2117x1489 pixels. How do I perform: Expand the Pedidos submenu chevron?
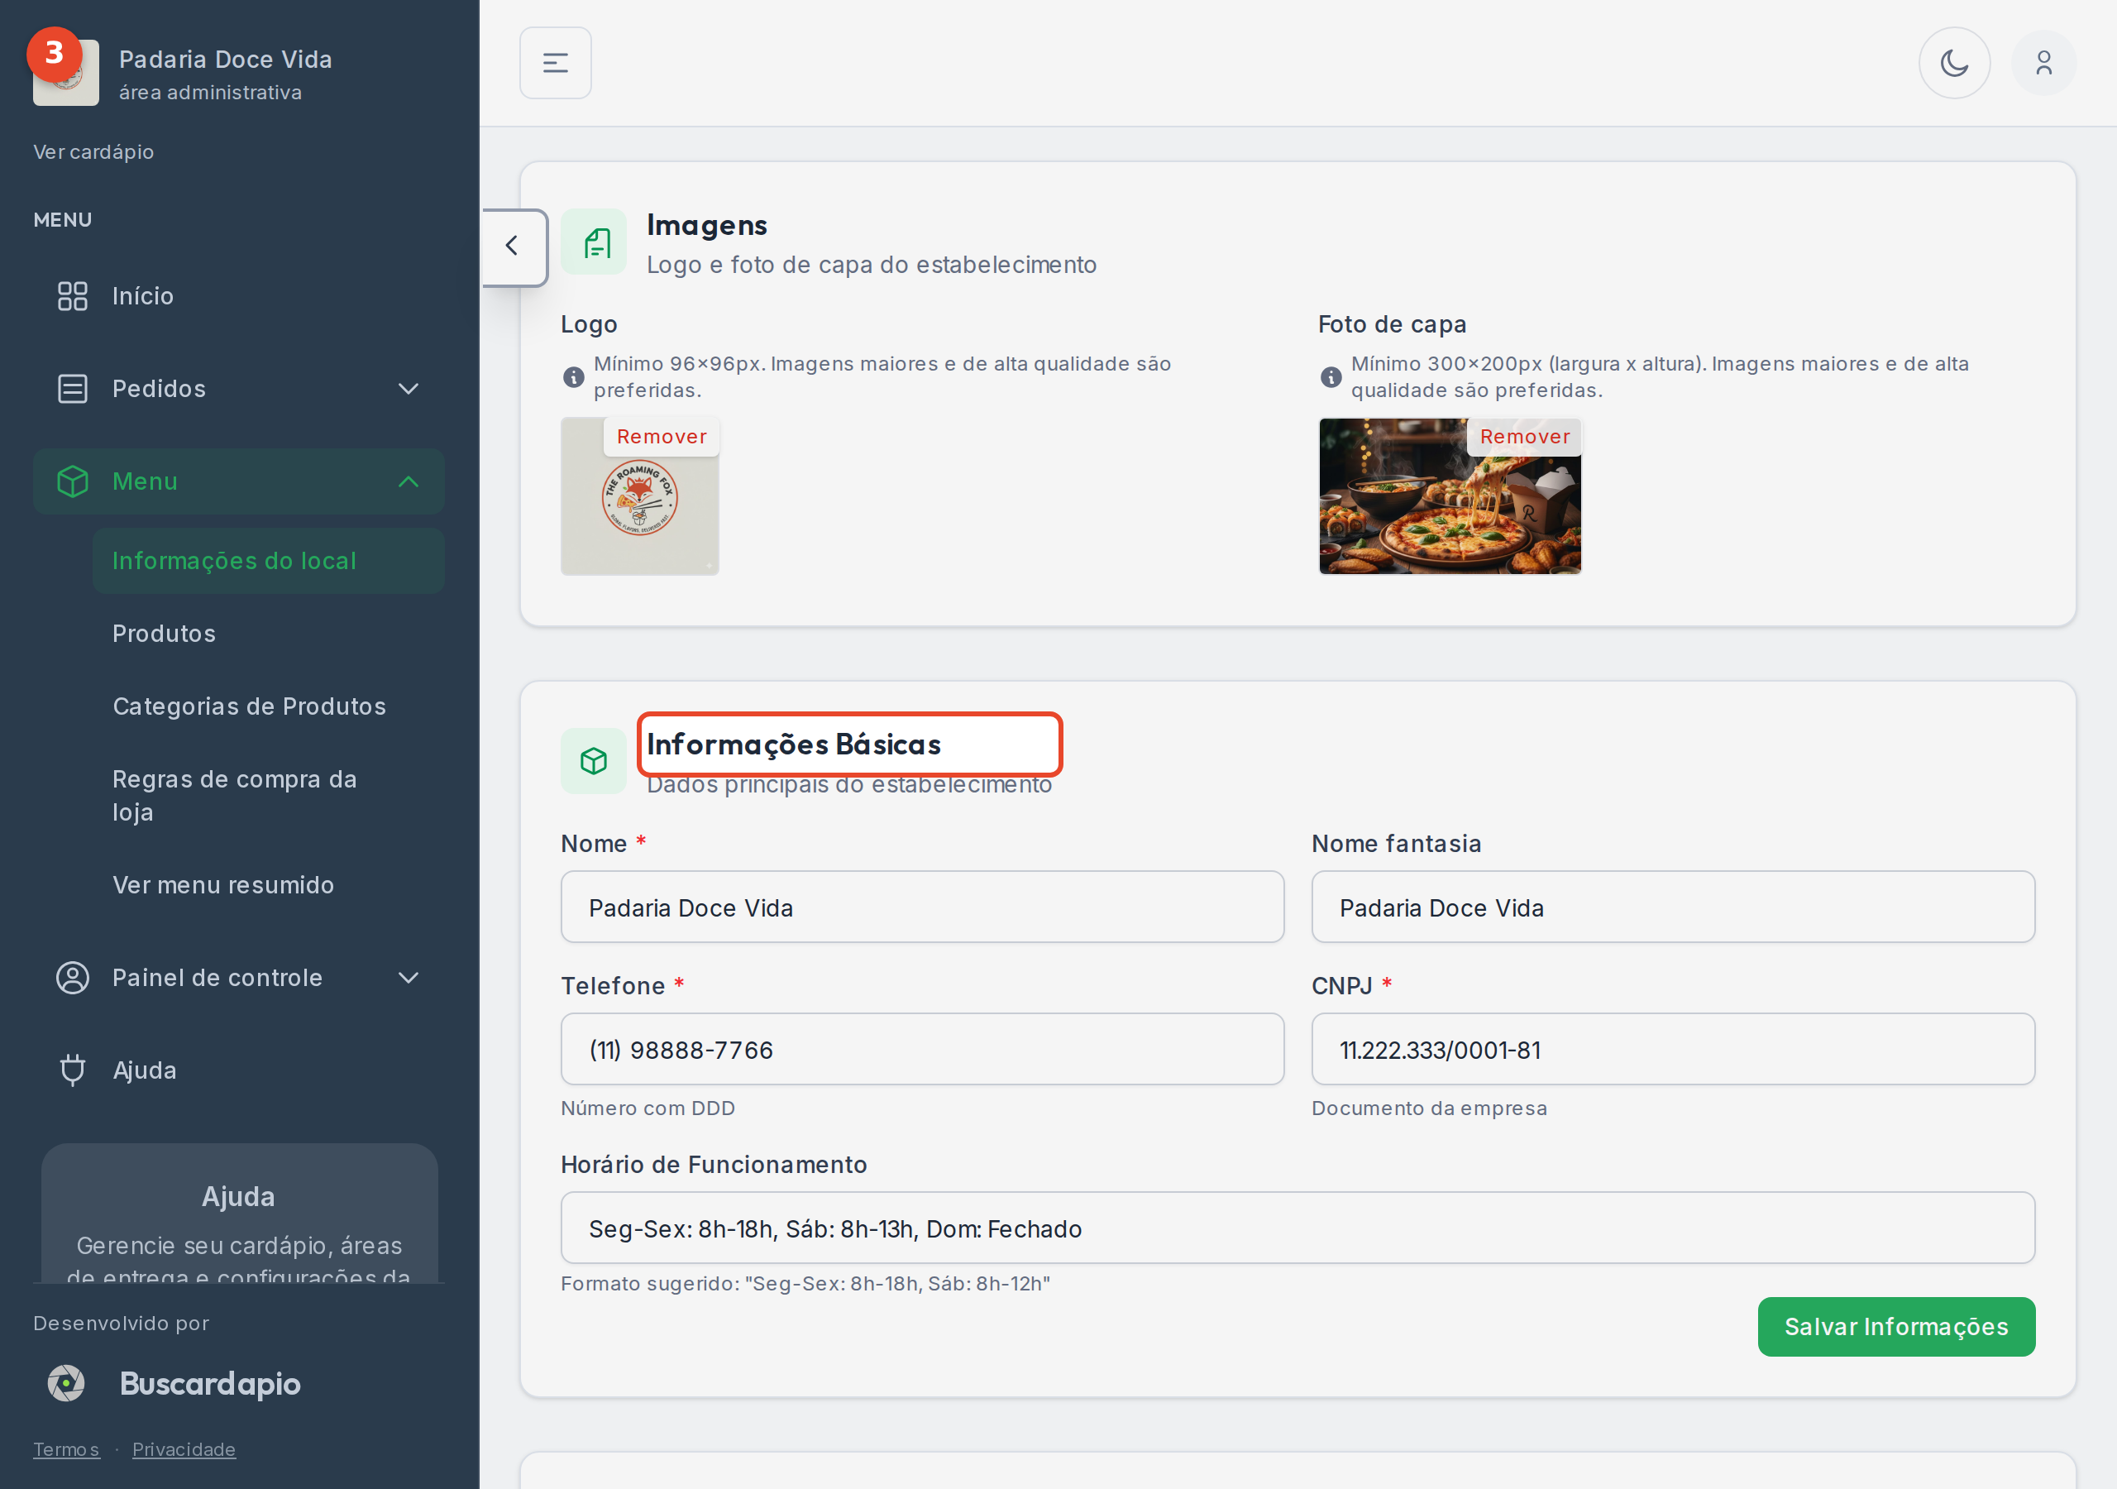409,389
